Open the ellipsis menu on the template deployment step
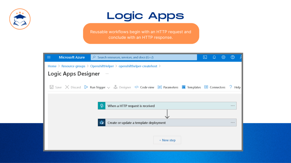Screen dimensions: 291x163 click(232, 123)
